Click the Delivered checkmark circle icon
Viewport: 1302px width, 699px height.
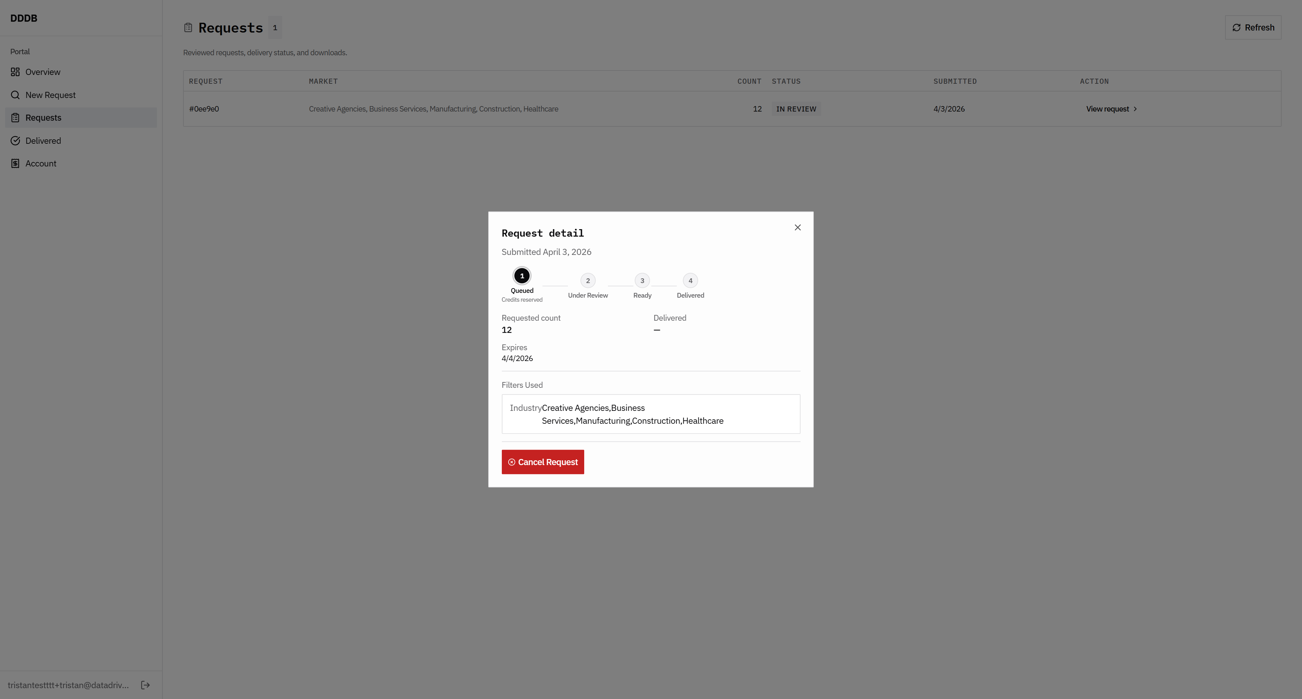(x=15, y=140)
